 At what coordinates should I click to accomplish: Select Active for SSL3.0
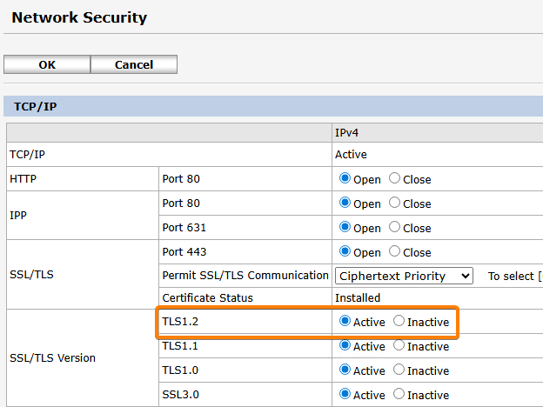(345, 394)
